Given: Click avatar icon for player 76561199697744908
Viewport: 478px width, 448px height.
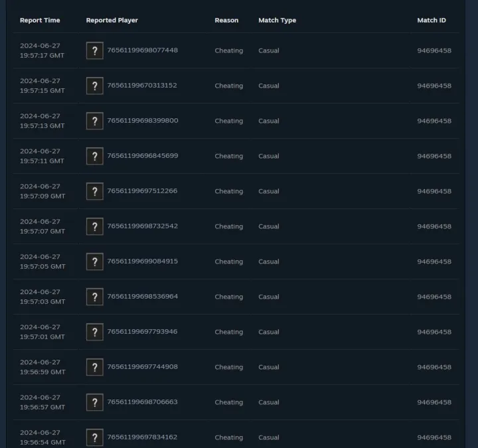Looking at the screenshot, I should coord(95,367).
